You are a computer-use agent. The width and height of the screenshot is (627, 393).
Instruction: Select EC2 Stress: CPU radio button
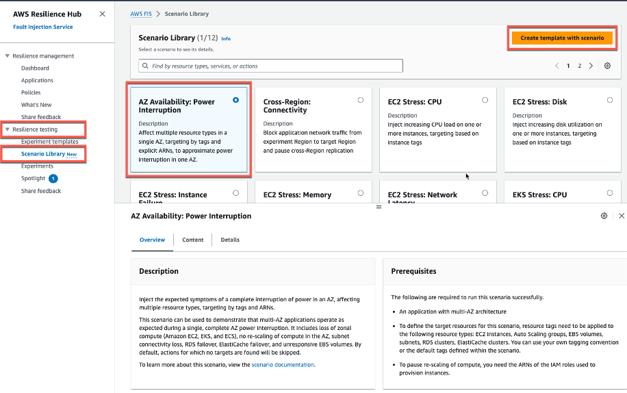click(485, 100)
